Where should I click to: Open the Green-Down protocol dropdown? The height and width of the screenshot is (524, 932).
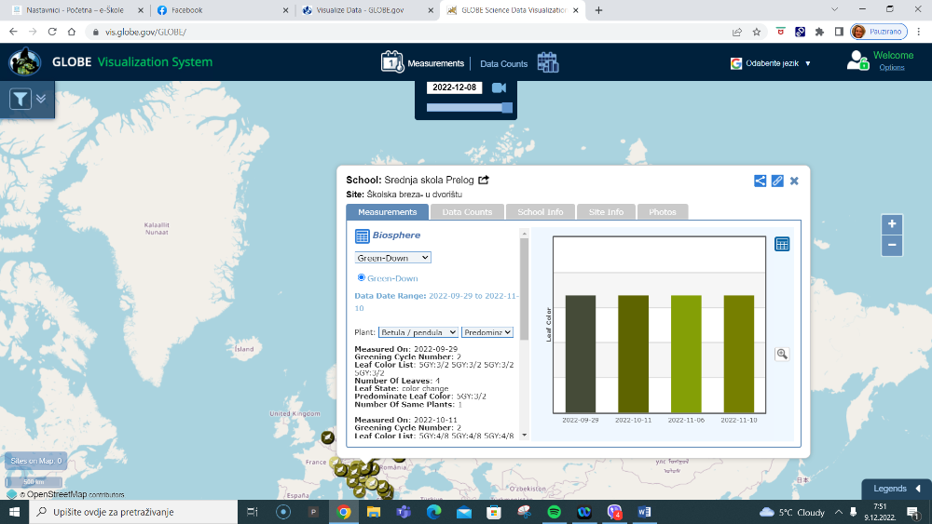point(392,258)
